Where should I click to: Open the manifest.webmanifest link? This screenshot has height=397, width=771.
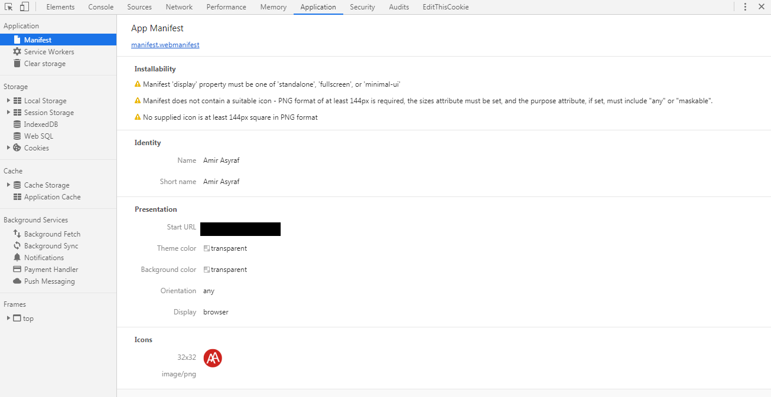coord(165,44)
